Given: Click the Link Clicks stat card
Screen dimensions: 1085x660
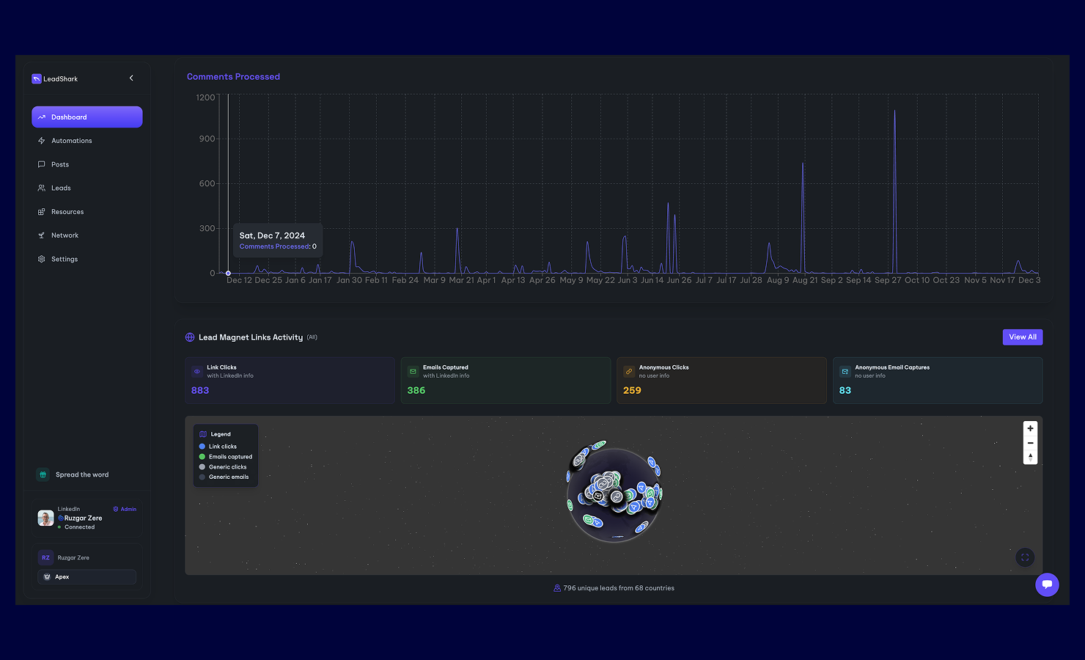Looking at the screenshot, I should coord(290,380).
